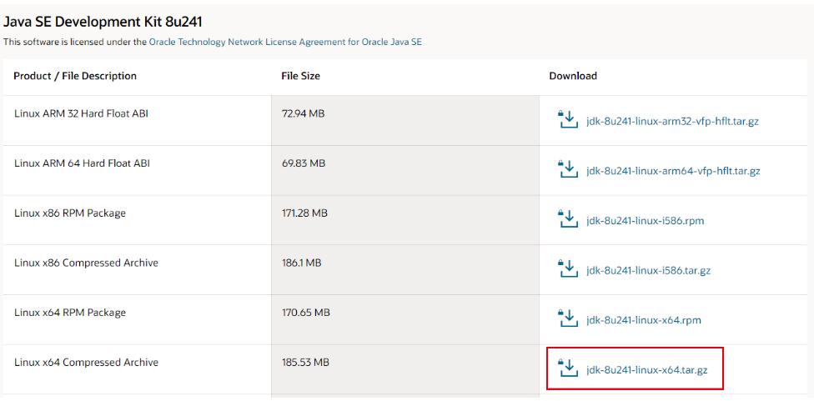Click download icon beside jdk-8u241-linux-x64.tar.gz
The image size is (819, 401).
(568, 368)
